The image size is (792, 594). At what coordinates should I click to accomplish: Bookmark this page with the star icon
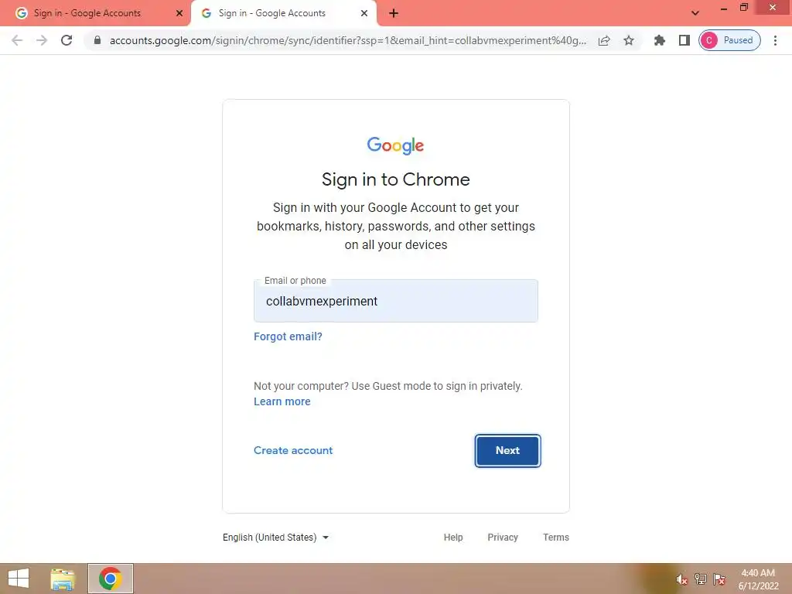[x=628, y=40]
